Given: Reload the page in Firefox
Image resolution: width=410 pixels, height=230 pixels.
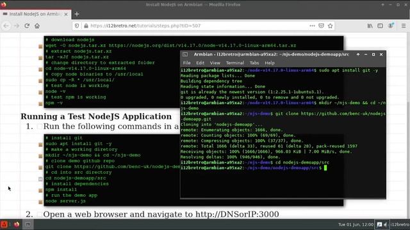Looking at the screenshot, I should 27,26.
